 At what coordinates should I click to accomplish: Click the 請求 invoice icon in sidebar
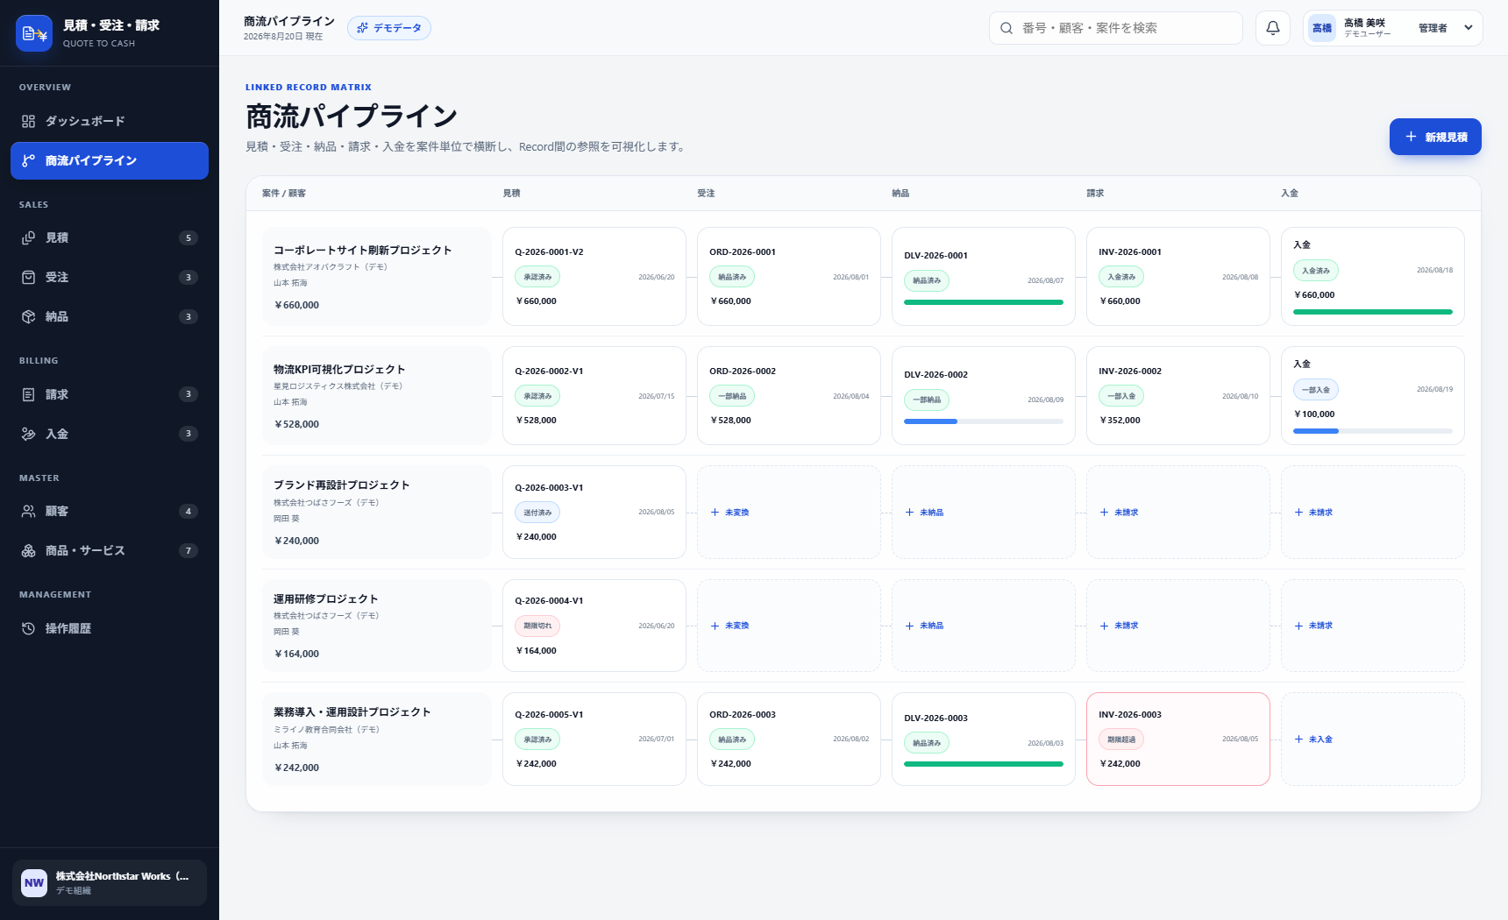tap(29, 394)
